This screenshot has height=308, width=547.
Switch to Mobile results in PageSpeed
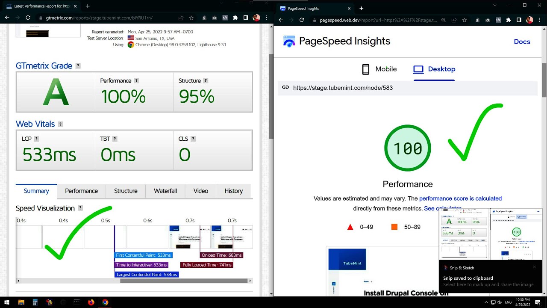point(379,69)
